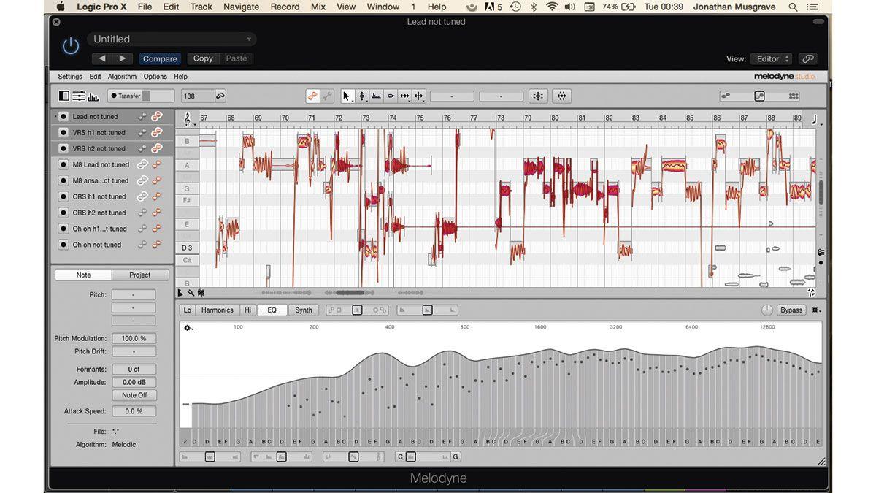Click the vertical scrollbar of note editor
Image resolution: width=876 pixels, height=493 pixels.
pos(821,193)
